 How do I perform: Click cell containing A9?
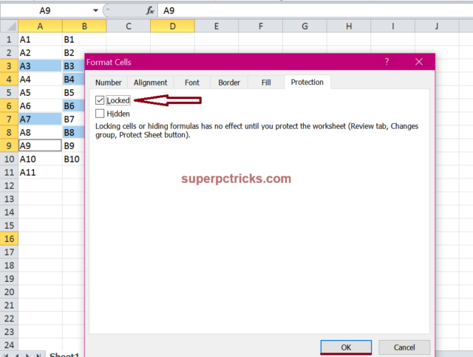[x=40, y=146]
